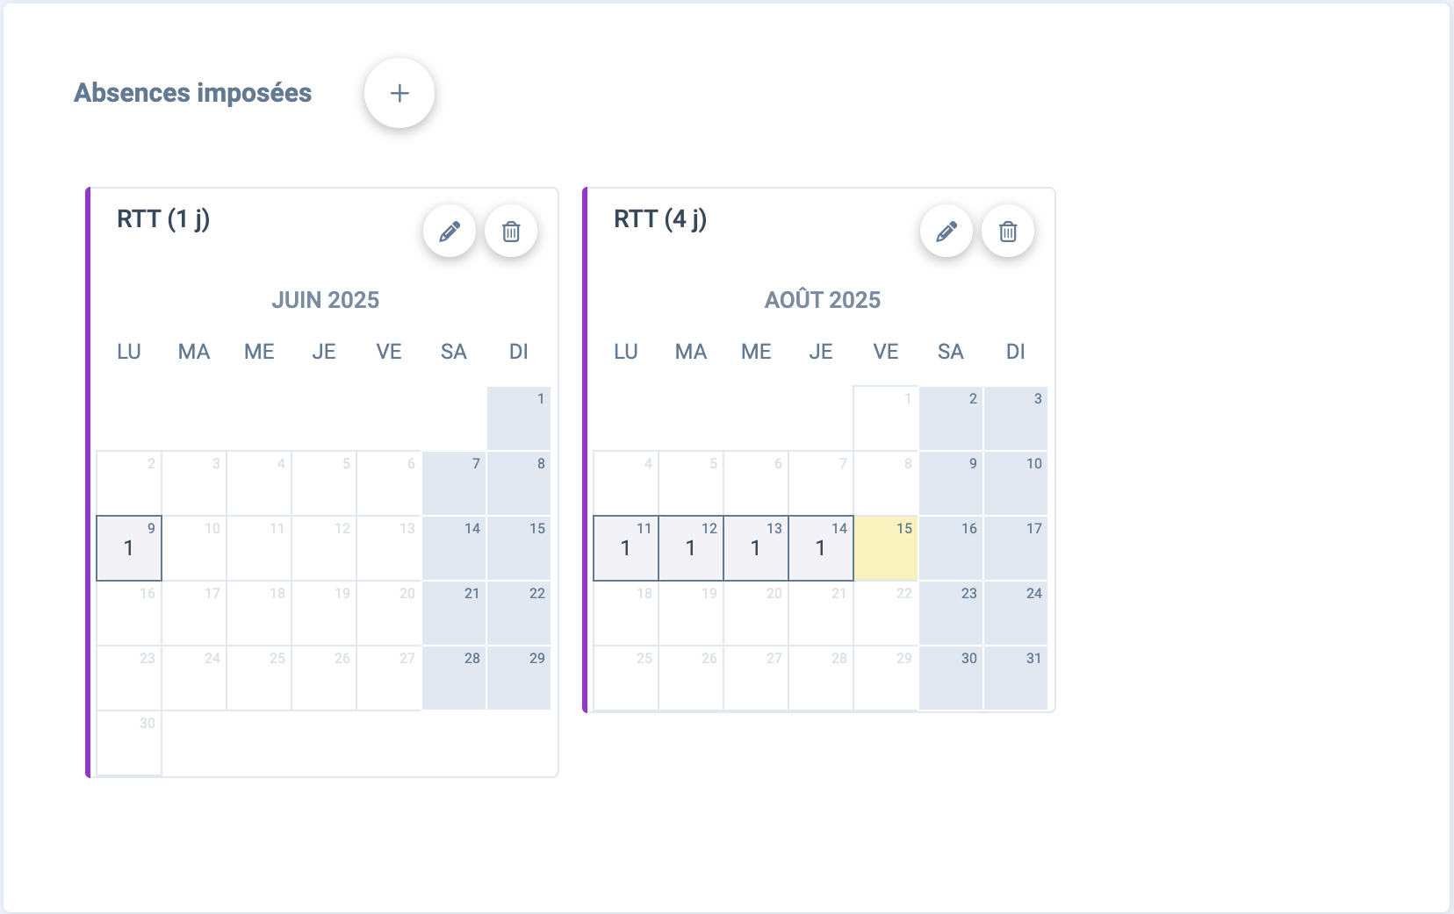Select August 12 RTT day cell
The height and width of the screenshot is (914, 1454).
click(x=691, y=548)
